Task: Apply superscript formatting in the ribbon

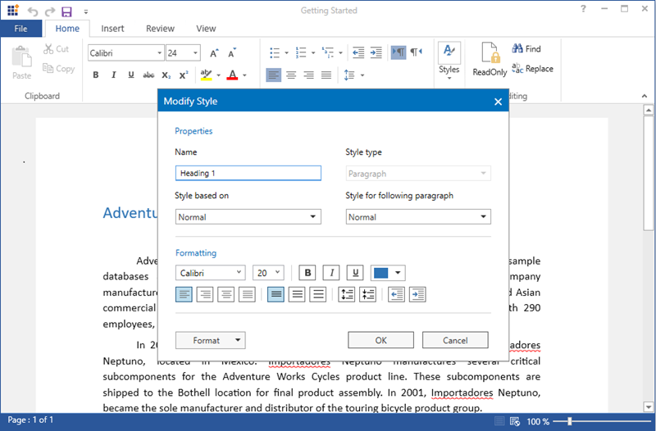Action: point(184,75)
